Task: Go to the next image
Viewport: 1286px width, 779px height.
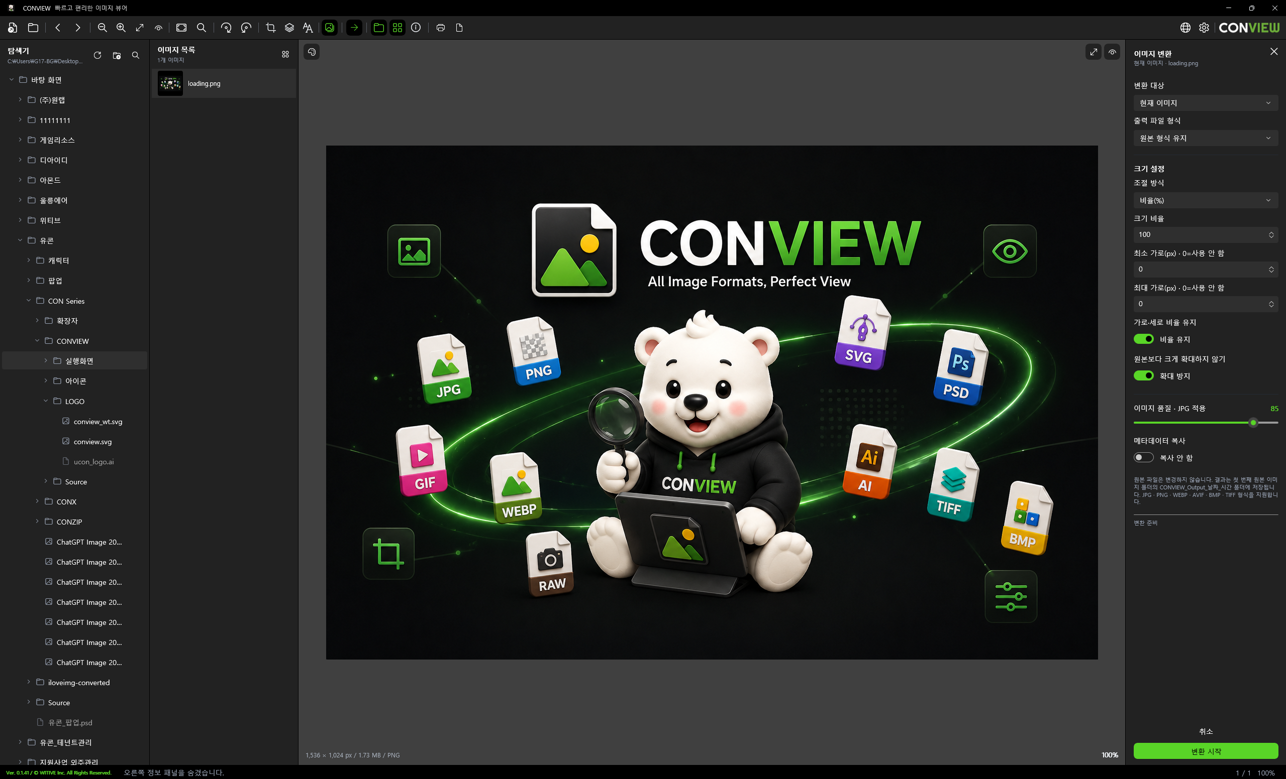Action: tap(78, 28)
